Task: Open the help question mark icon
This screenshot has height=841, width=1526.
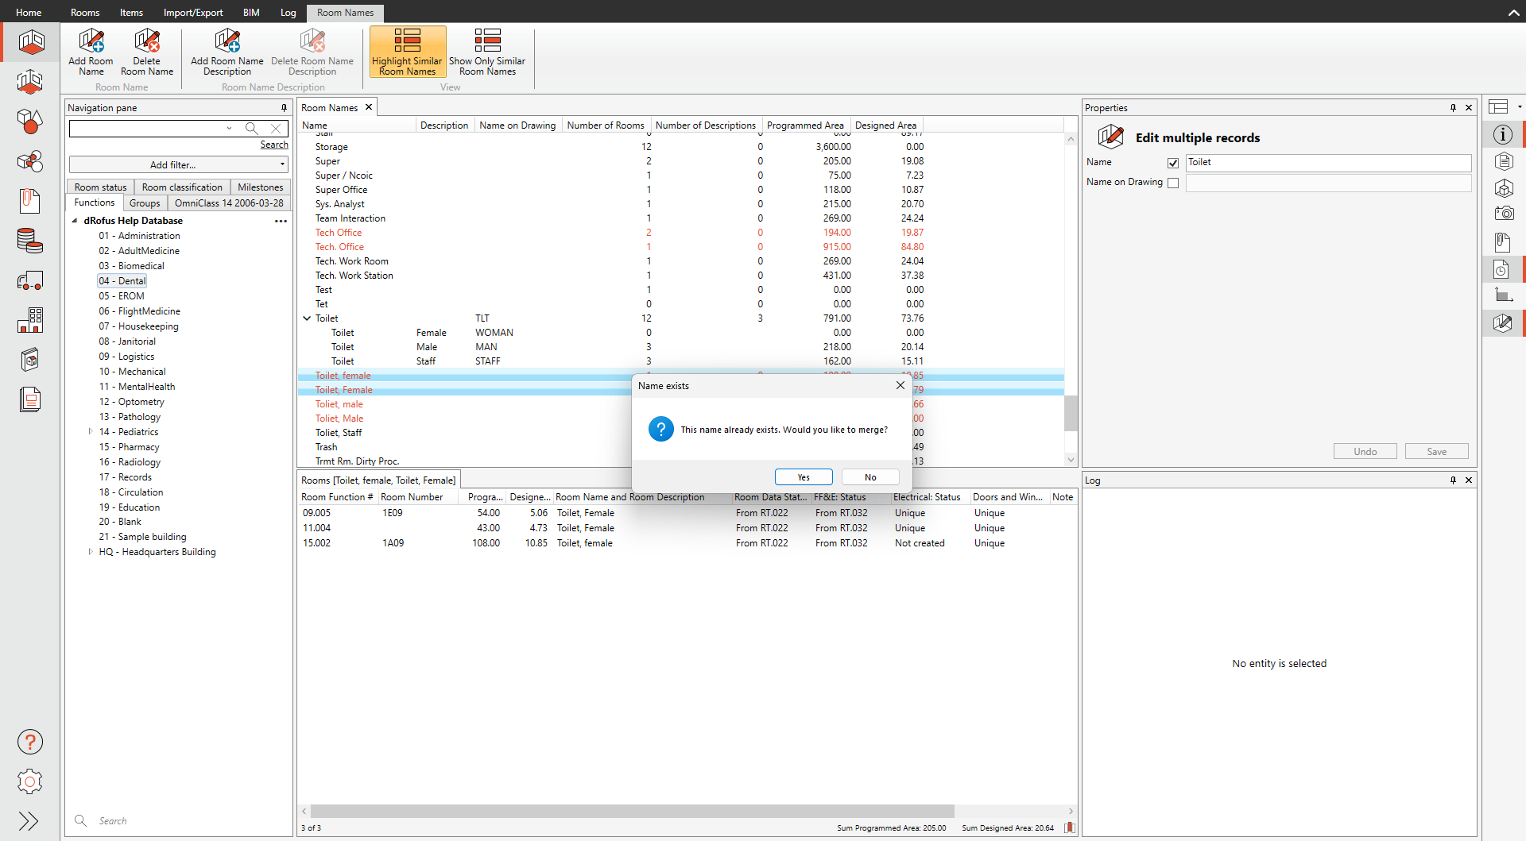Action: (30, 742)
